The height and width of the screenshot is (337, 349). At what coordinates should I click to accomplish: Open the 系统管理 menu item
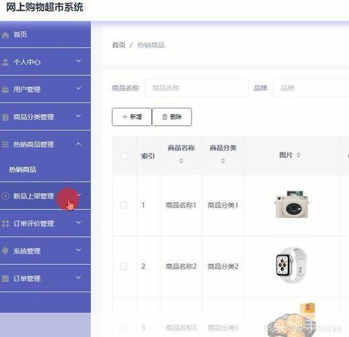click(45, 251)
